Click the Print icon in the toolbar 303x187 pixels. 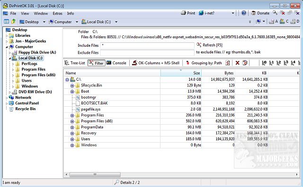coord(183,13)
